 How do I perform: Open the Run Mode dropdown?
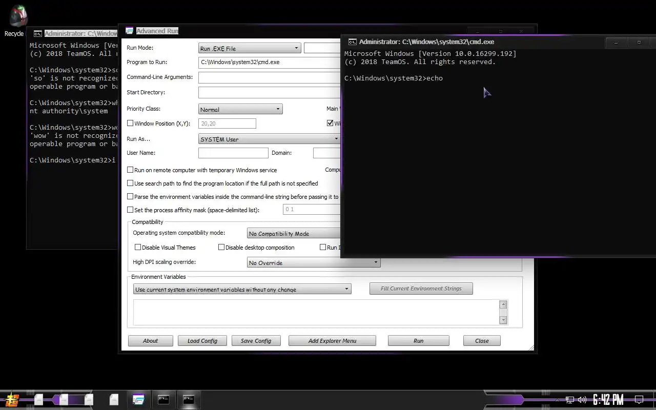[249, 49]
